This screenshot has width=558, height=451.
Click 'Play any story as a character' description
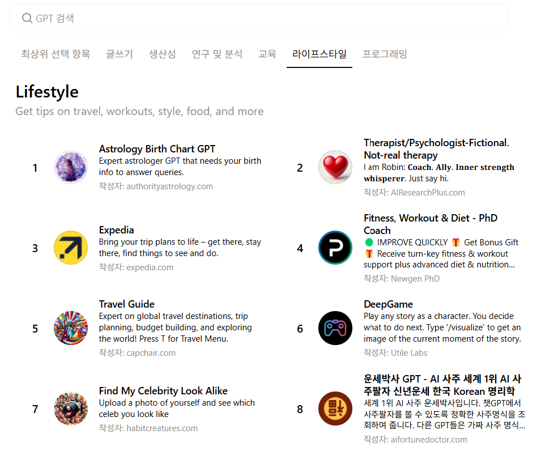(442, 327)
